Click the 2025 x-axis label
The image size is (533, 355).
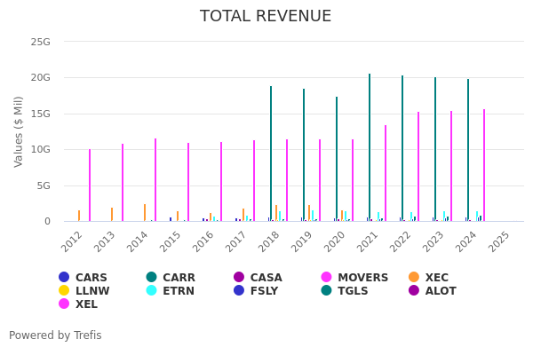[498, 241]
